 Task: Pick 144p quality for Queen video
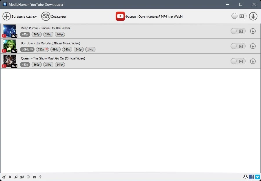coord(60,65)
